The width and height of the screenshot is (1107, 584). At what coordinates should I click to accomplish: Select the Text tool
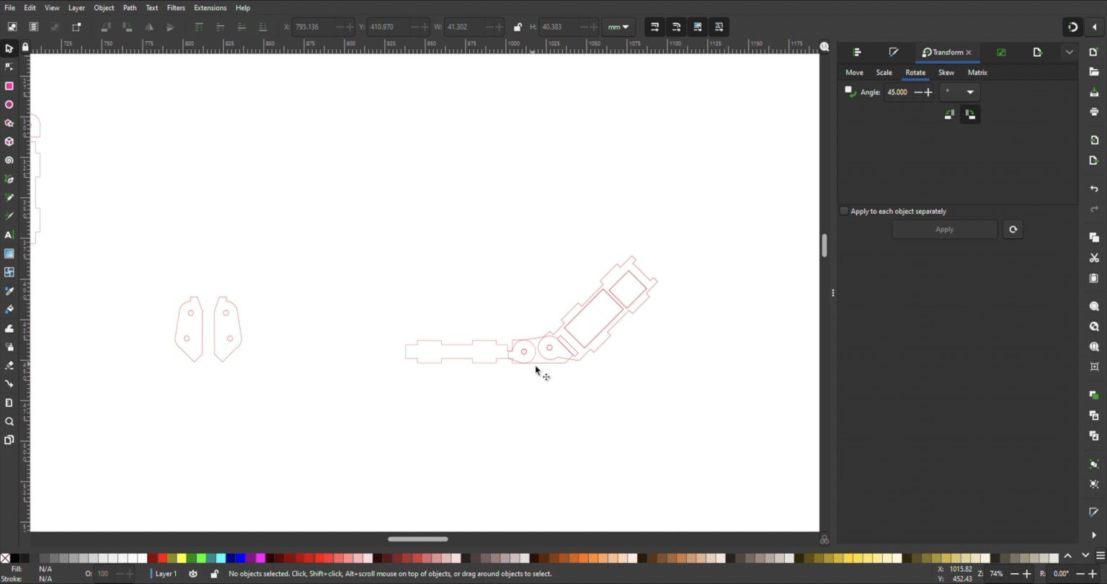click(x=9, y=235)
